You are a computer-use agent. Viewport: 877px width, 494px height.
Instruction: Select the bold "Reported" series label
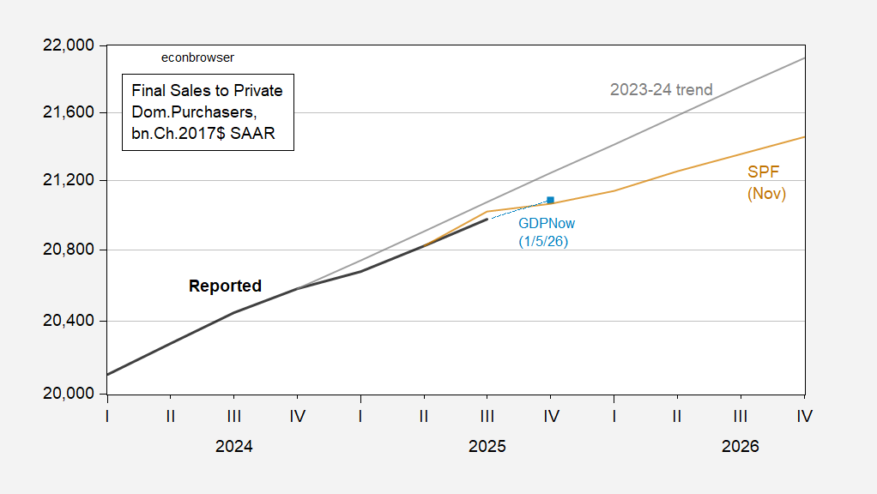pyautogui.click(x=225, y=286)
